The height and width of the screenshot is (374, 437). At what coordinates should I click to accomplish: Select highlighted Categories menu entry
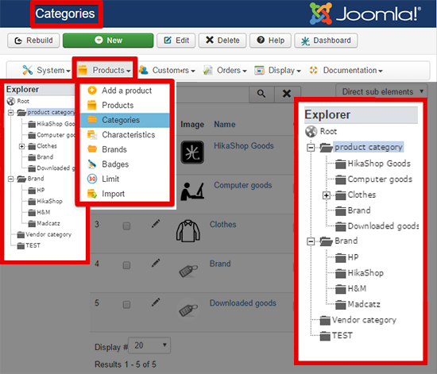(x=125, y=120)
